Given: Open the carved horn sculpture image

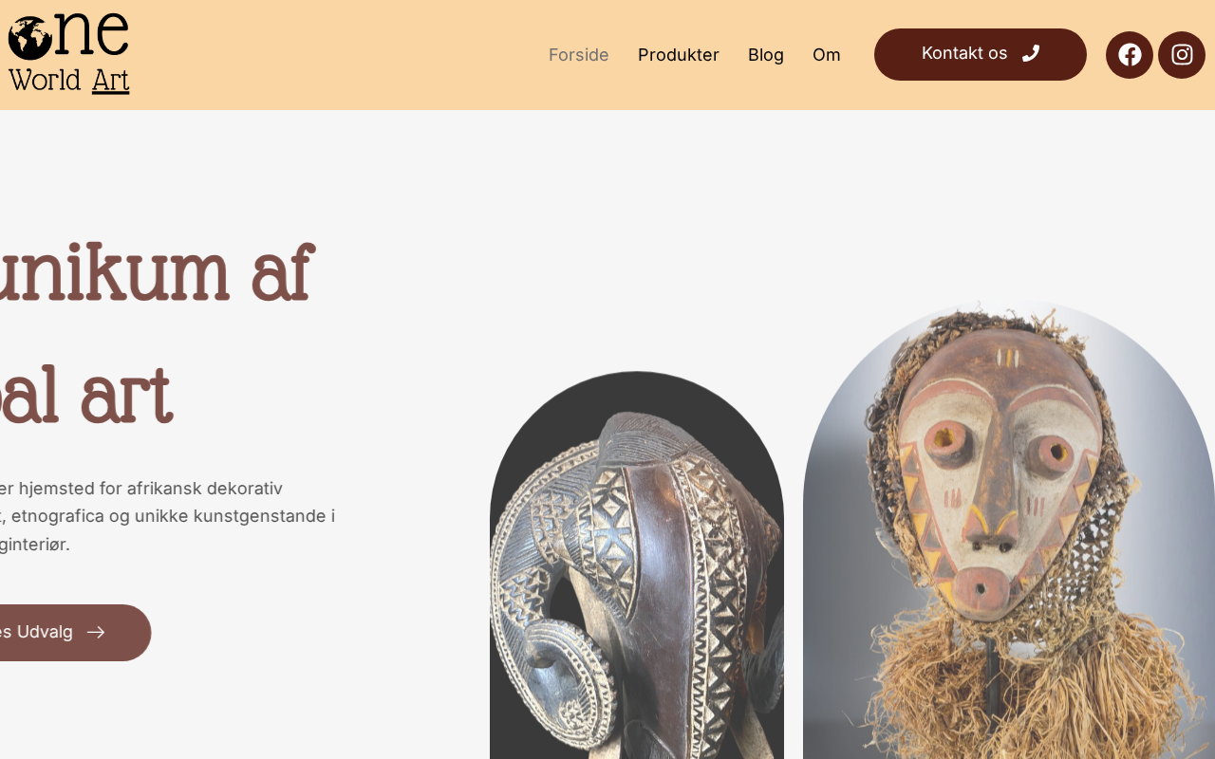Looking at the screenshot, I should [637, 565].
